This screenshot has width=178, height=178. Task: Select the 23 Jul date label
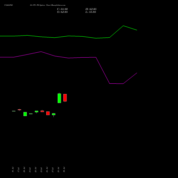41,170
